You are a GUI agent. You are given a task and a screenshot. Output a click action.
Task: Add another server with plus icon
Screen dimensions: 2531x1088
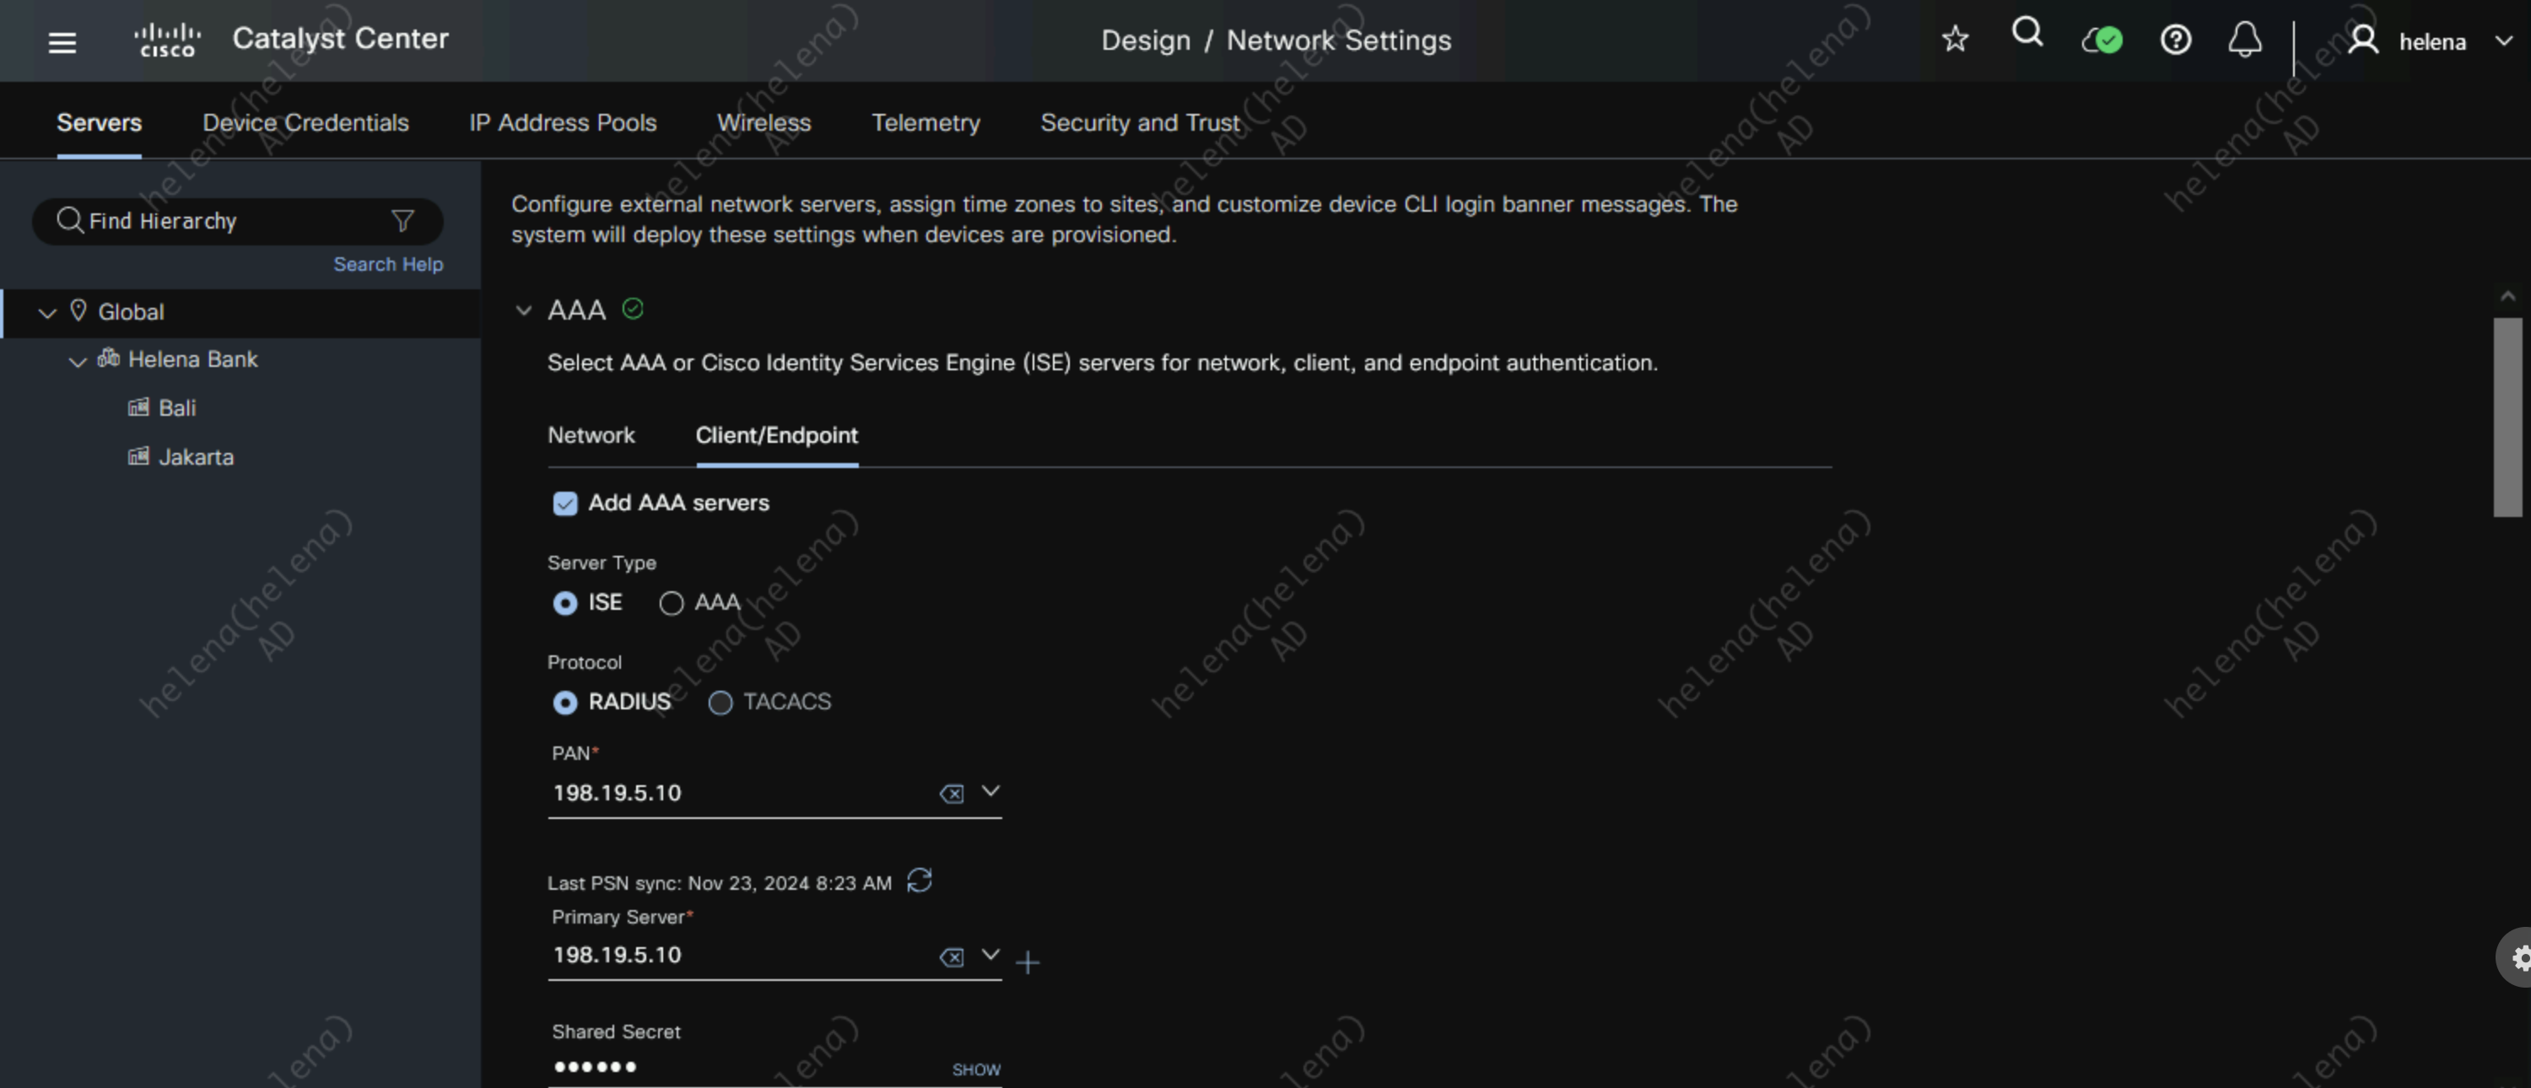click(x=1028, y=962)
